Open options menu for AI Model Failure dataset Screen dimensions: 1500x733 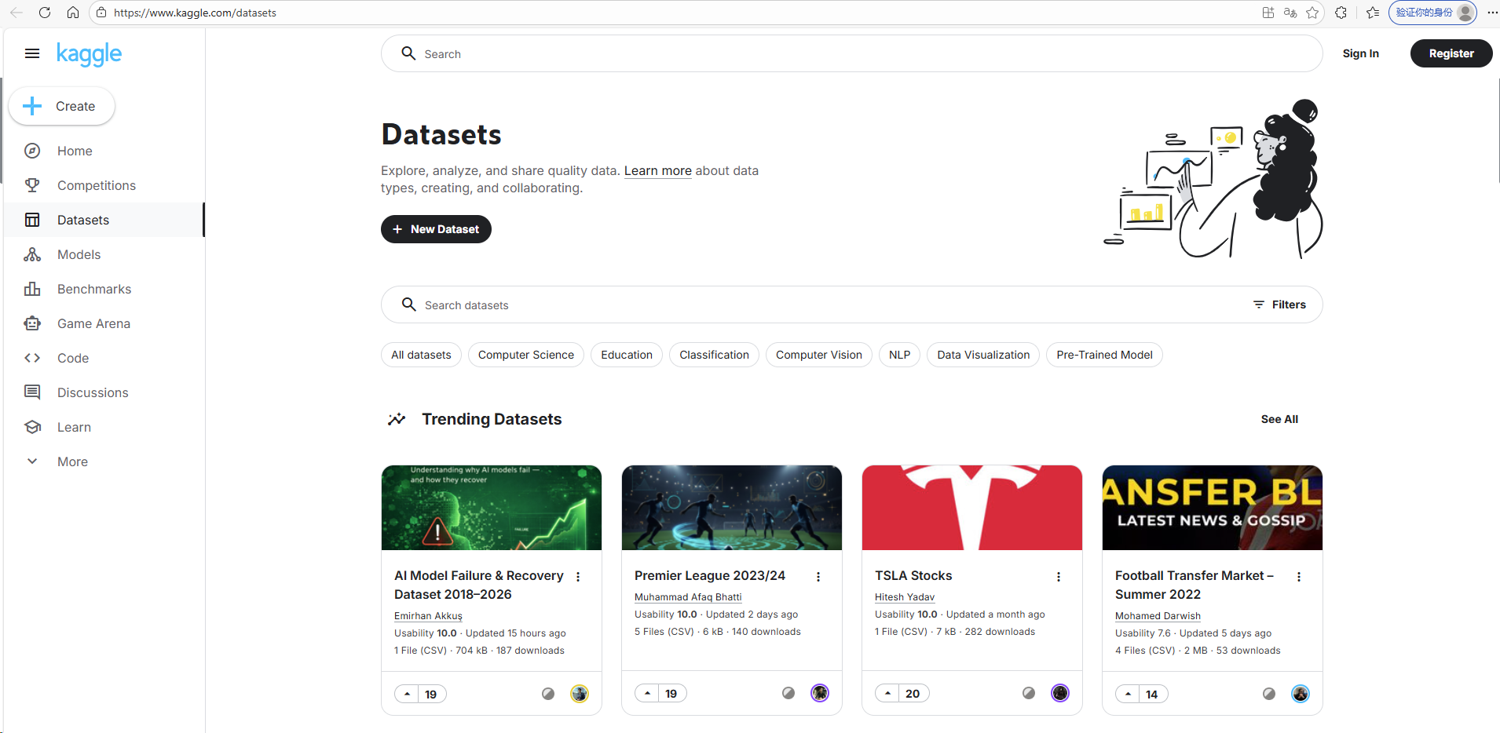[578, 577]
